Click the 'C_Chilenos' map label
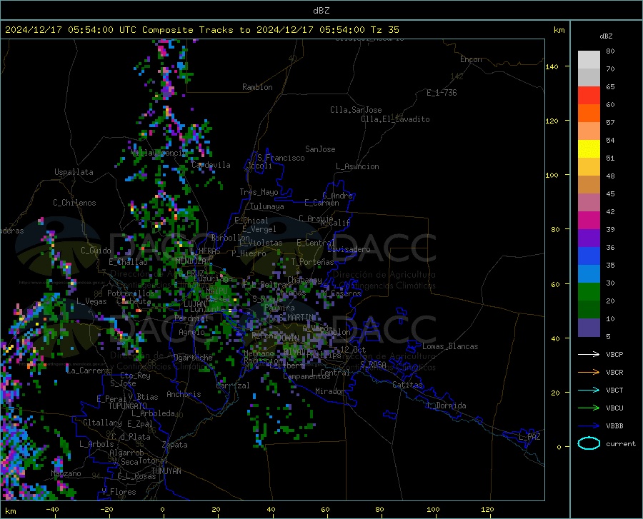The image size is (643, 519). (x=74, y=203)
